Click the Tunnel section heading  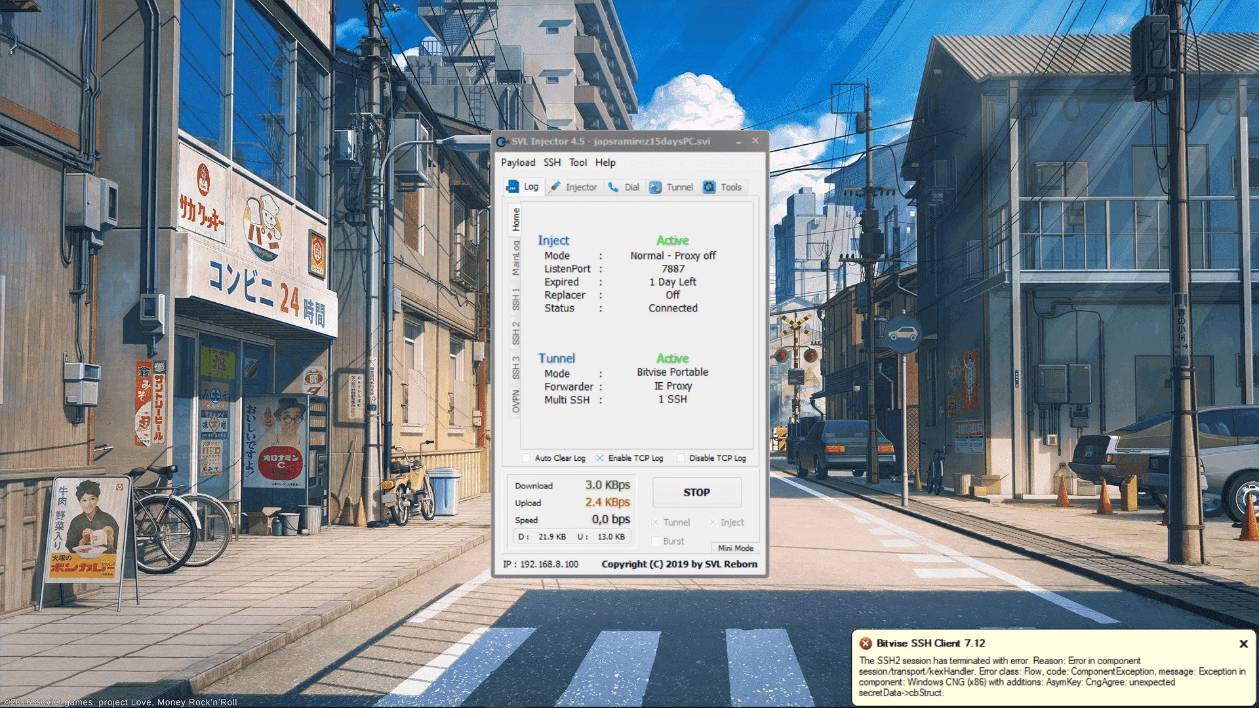[x=556, y=359]
